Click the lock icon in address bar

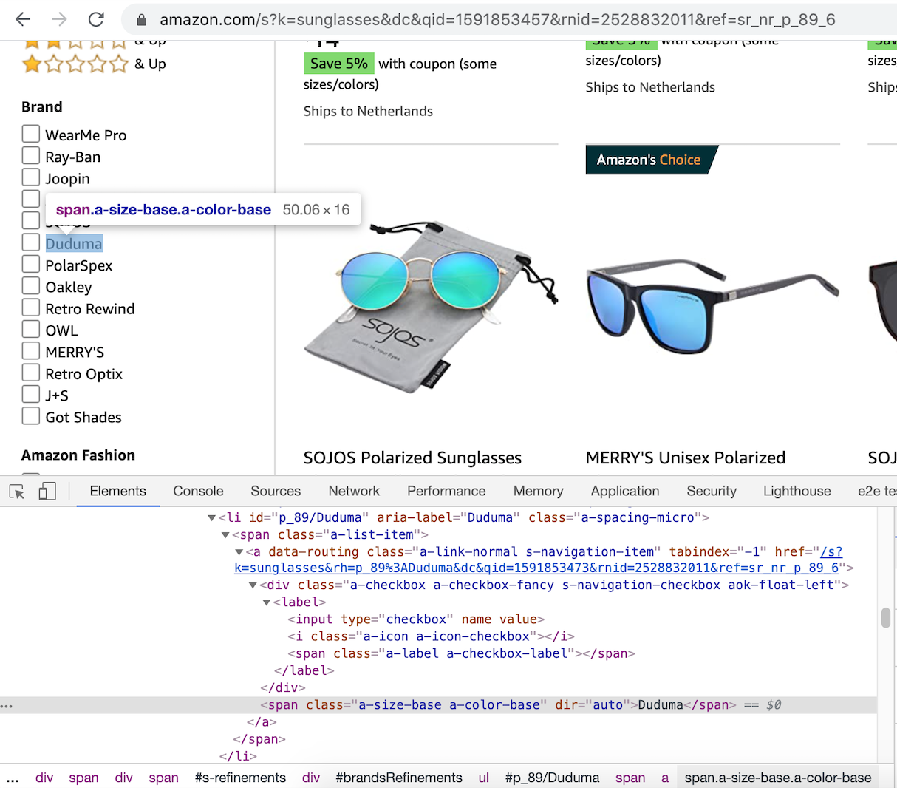(142, 19)
